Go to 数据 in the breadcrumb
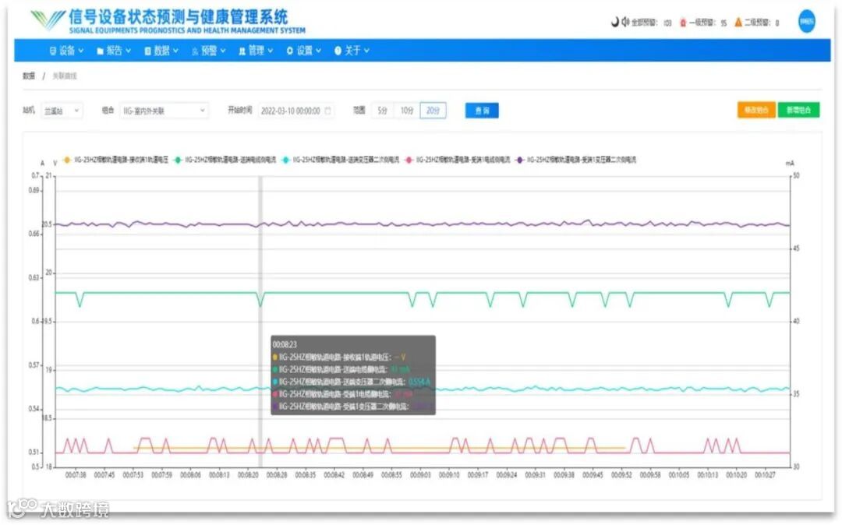 tap(29, 76)
